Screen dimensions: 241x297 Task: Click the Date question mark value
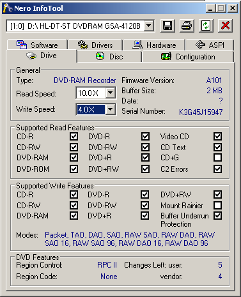221,101
